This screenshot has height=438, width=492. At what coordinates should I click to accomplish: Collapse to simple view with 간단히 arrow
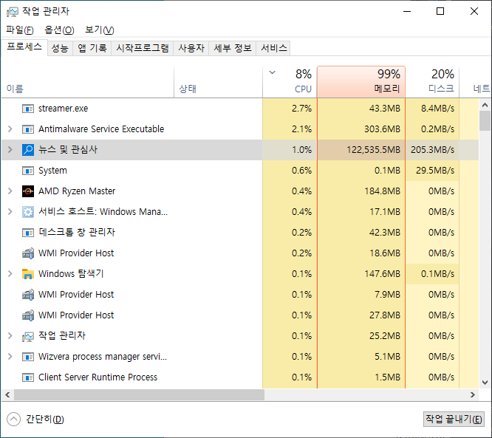[13, 420]
